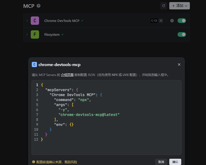Click the green check beside Chrome DevTools MCP
Screen dimensions: 206x165
(82, 21)
